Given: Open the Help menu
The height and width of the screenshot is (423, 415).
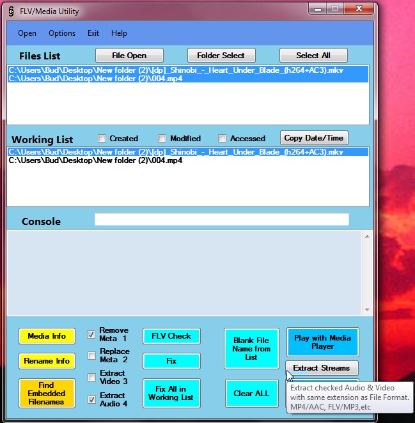Looking at the screenshot, I should point(119,33).
